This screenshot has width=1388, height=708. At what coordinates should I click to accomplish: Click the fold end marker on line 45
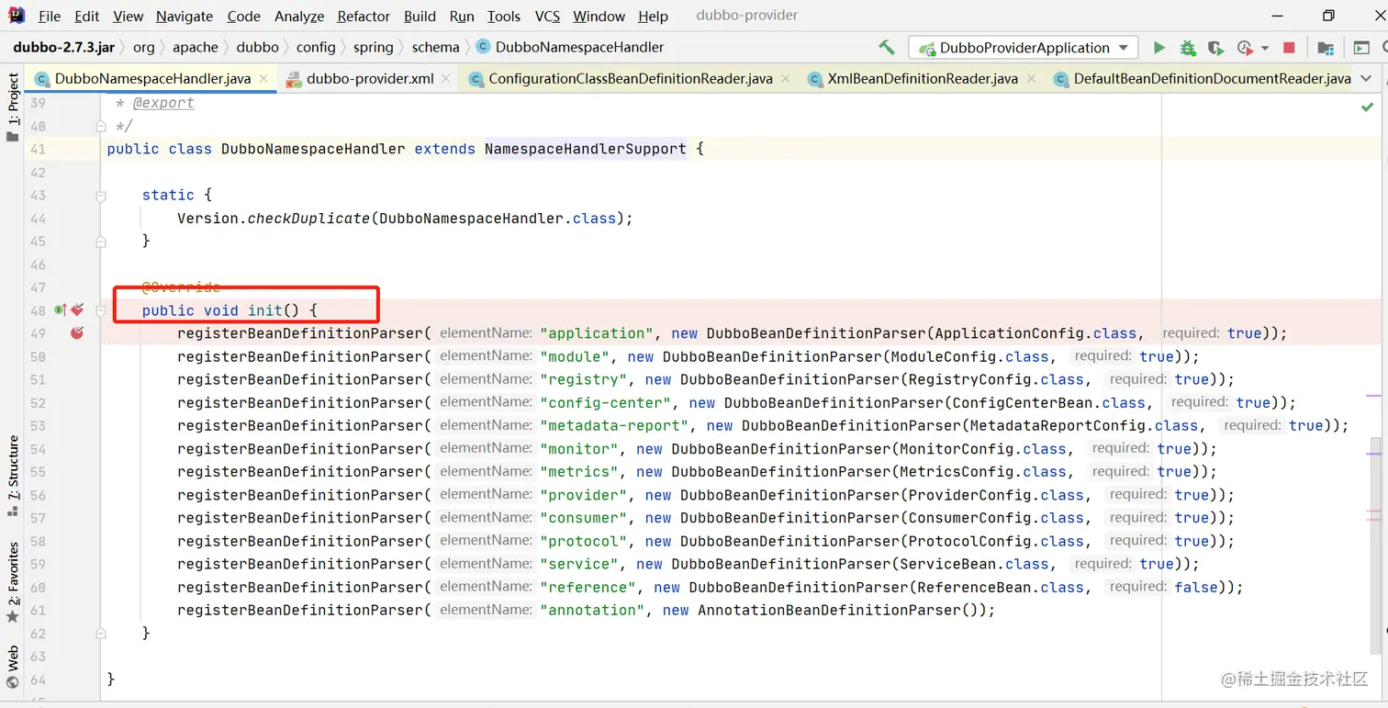[x=101, y=241]
